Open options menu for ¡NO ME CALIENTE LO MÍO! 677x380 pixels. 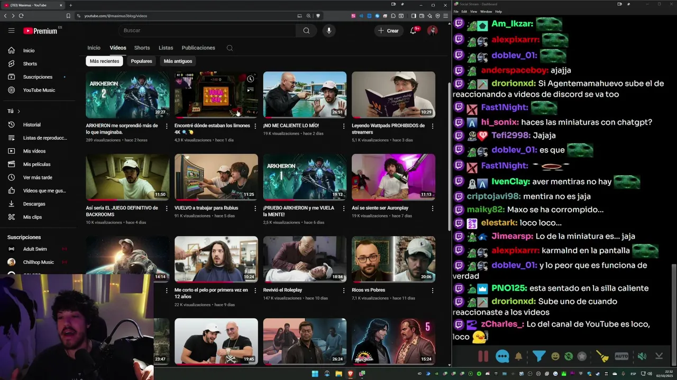(344, 126)
